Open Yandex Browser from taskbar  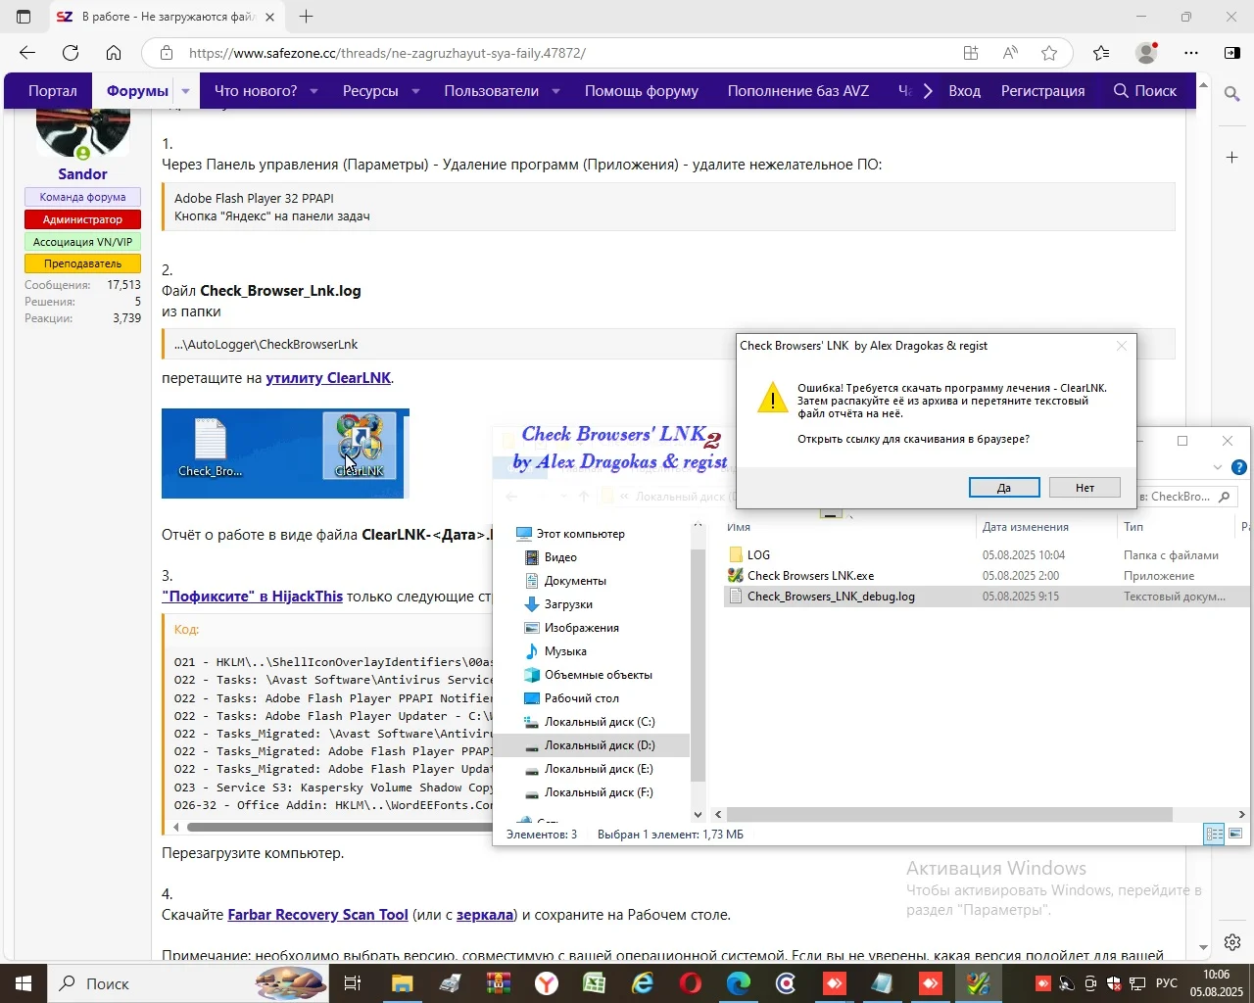pos(547,983)
